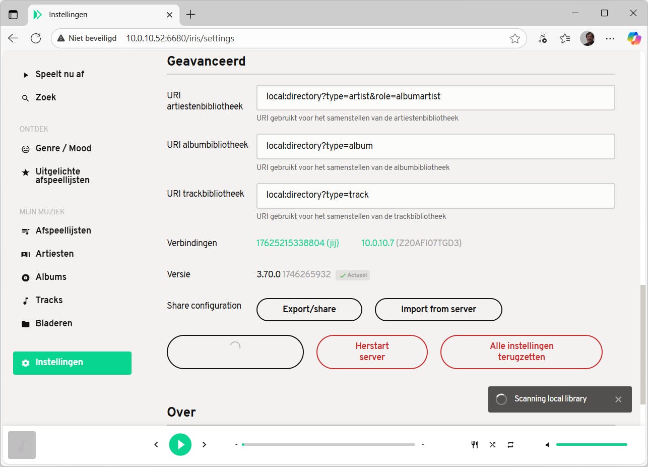Click the loading spinner button

coord(235,352)
